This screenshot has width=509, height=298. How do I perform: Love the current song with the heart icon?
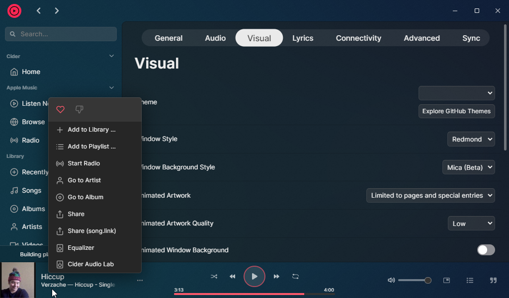[x=60, y=109]
